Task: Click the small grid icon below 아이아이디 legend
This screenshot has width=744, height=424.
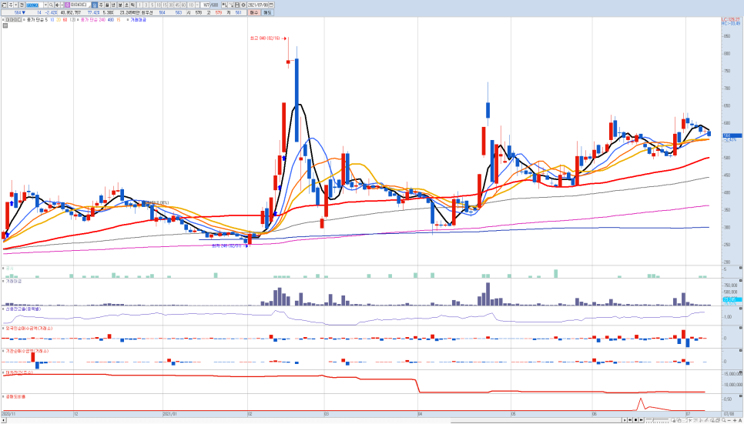Action: pos(5,25)
